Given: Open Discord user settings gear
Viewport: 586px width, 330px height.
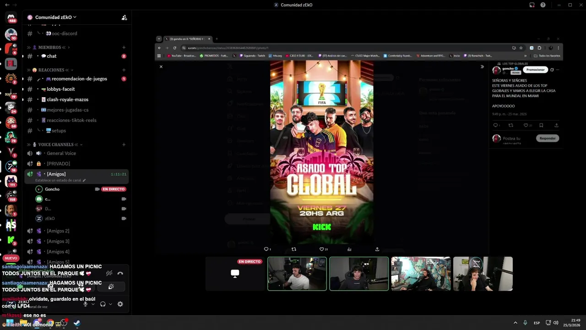Looking at the screenshot, I should click(x=120, y=304).
